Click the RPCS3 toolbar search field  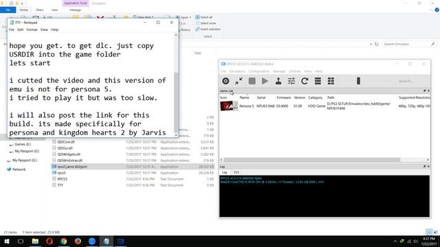tap(412, 81)
